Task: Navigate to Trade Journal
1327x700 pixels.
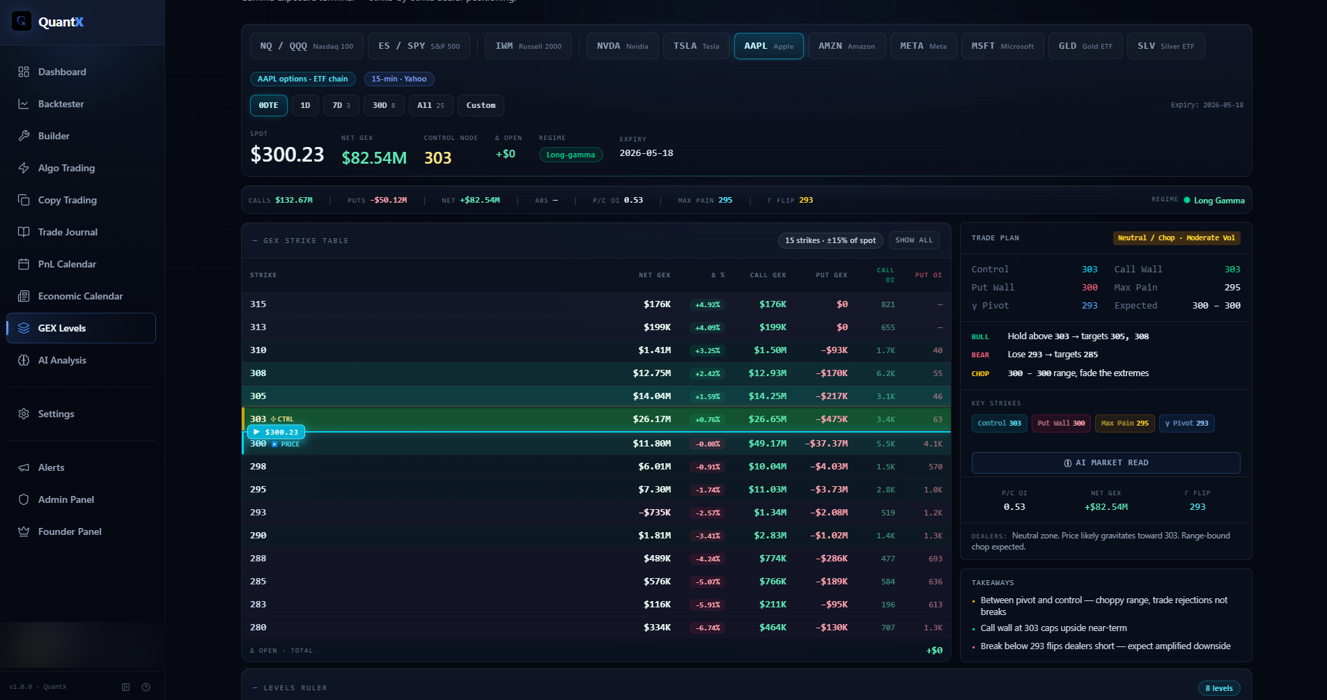Action: [81, 232]
